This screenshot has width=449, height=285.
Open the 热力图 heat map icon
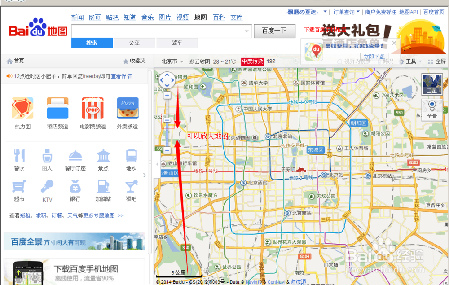click(22, 108)
